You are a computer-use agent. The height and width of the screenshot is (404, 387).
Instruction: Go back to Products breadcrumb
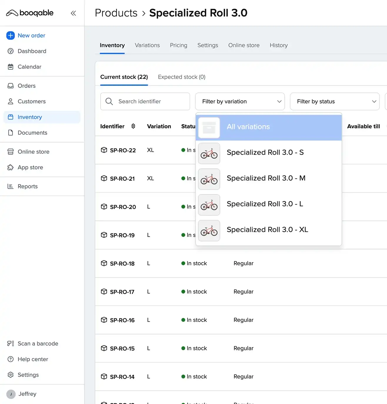coord(116,13)
